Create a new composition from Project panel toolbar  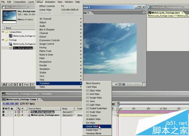[x=15, y=84]
